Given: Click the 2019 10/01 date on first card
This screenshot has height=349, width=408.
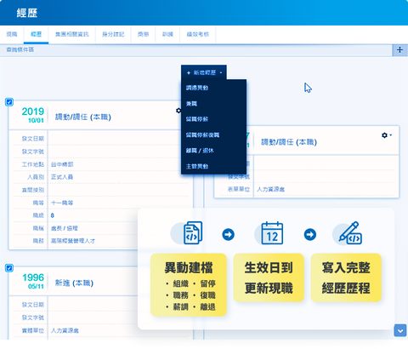Looking at the screenshot, I should tap(33, 115).
